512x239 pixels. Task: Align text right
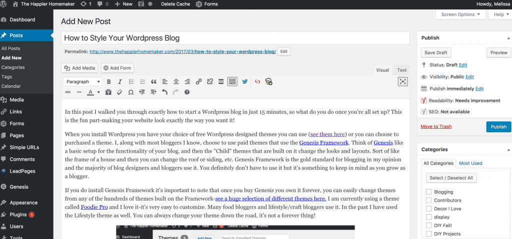[x=187, y=82]
